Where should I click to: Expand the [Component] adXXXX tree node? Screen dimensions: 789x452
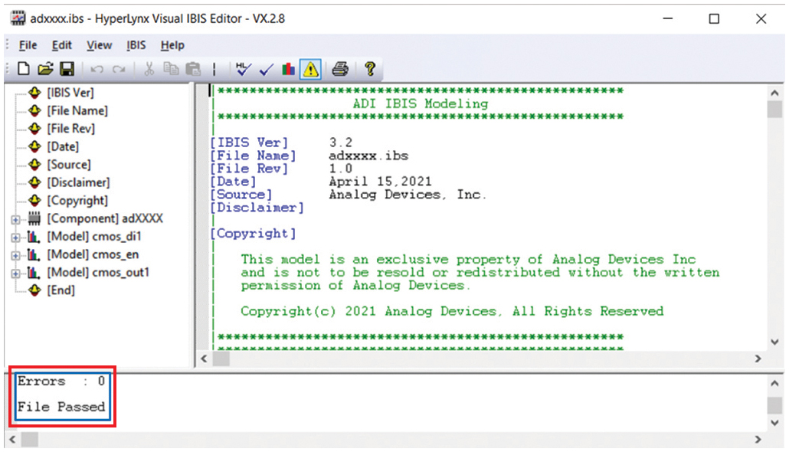click(15, 219)
